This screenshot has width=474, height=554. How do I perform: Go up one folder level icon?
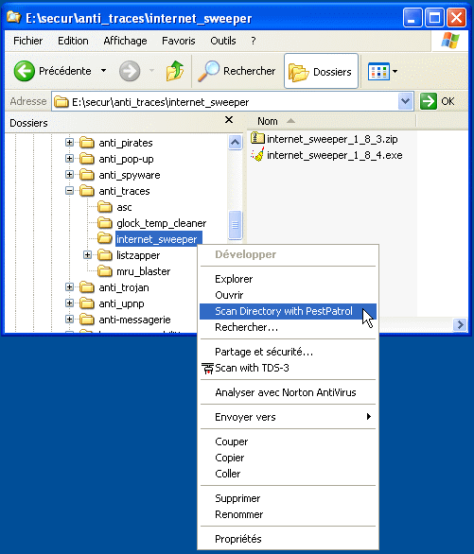pos(175,71)
